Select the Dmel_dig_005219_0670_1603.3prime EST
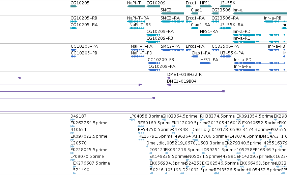Screen dimensions: 287x175 click(x=147, y=146)
